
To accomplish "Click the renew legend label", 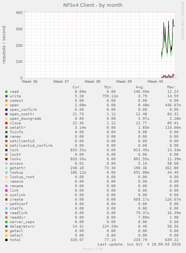I will (x=15, y=137).
